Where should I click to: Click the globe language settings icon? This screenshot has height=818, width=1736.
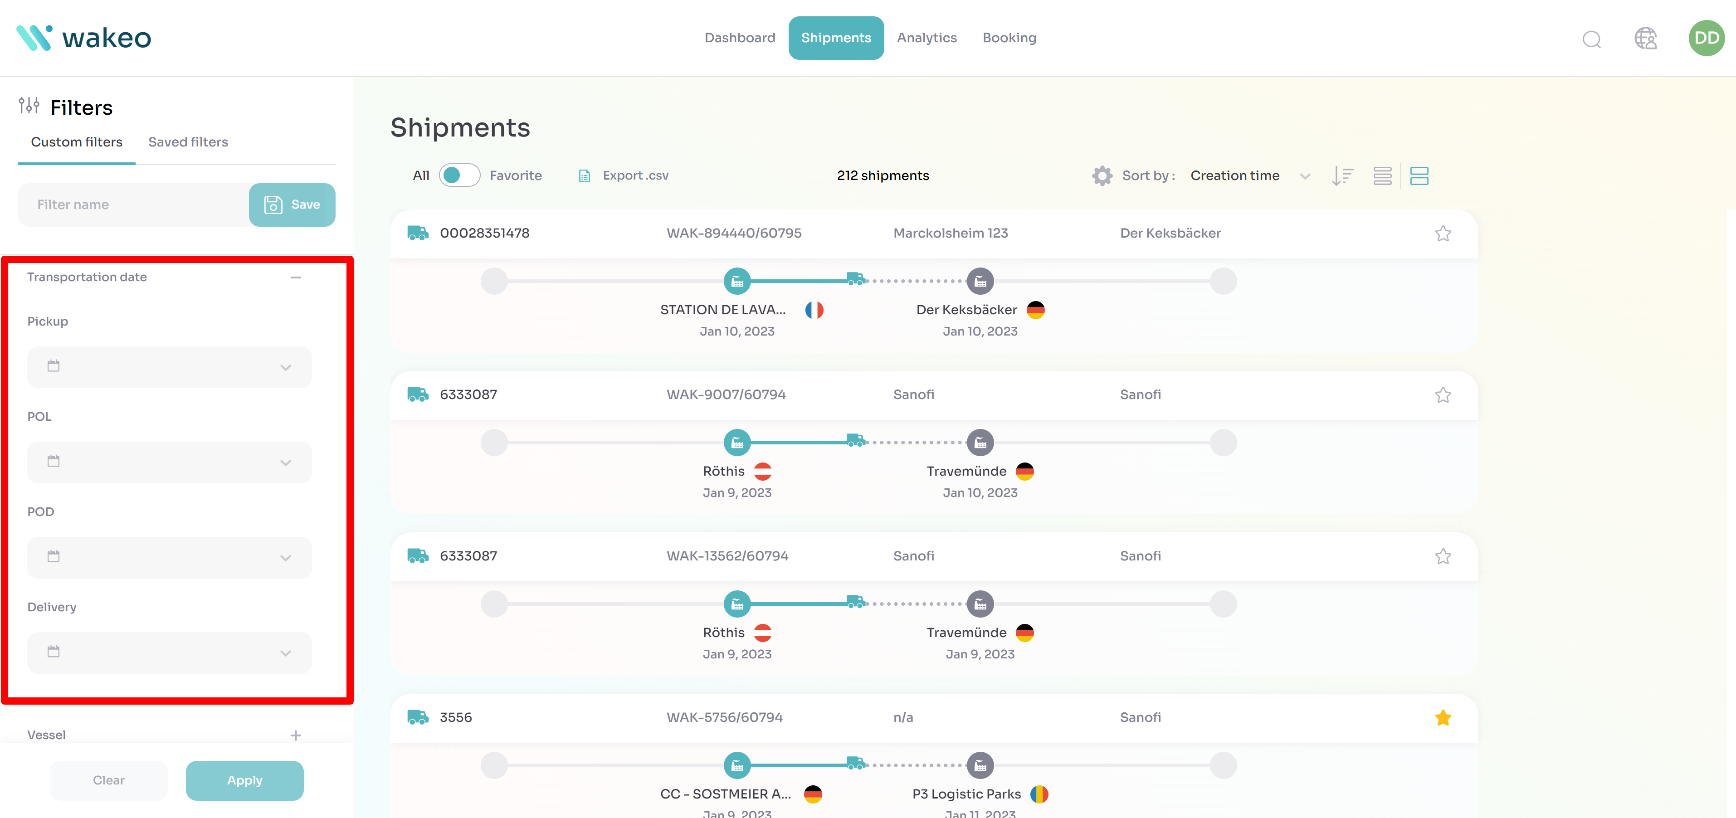(x=1645, y=39)
